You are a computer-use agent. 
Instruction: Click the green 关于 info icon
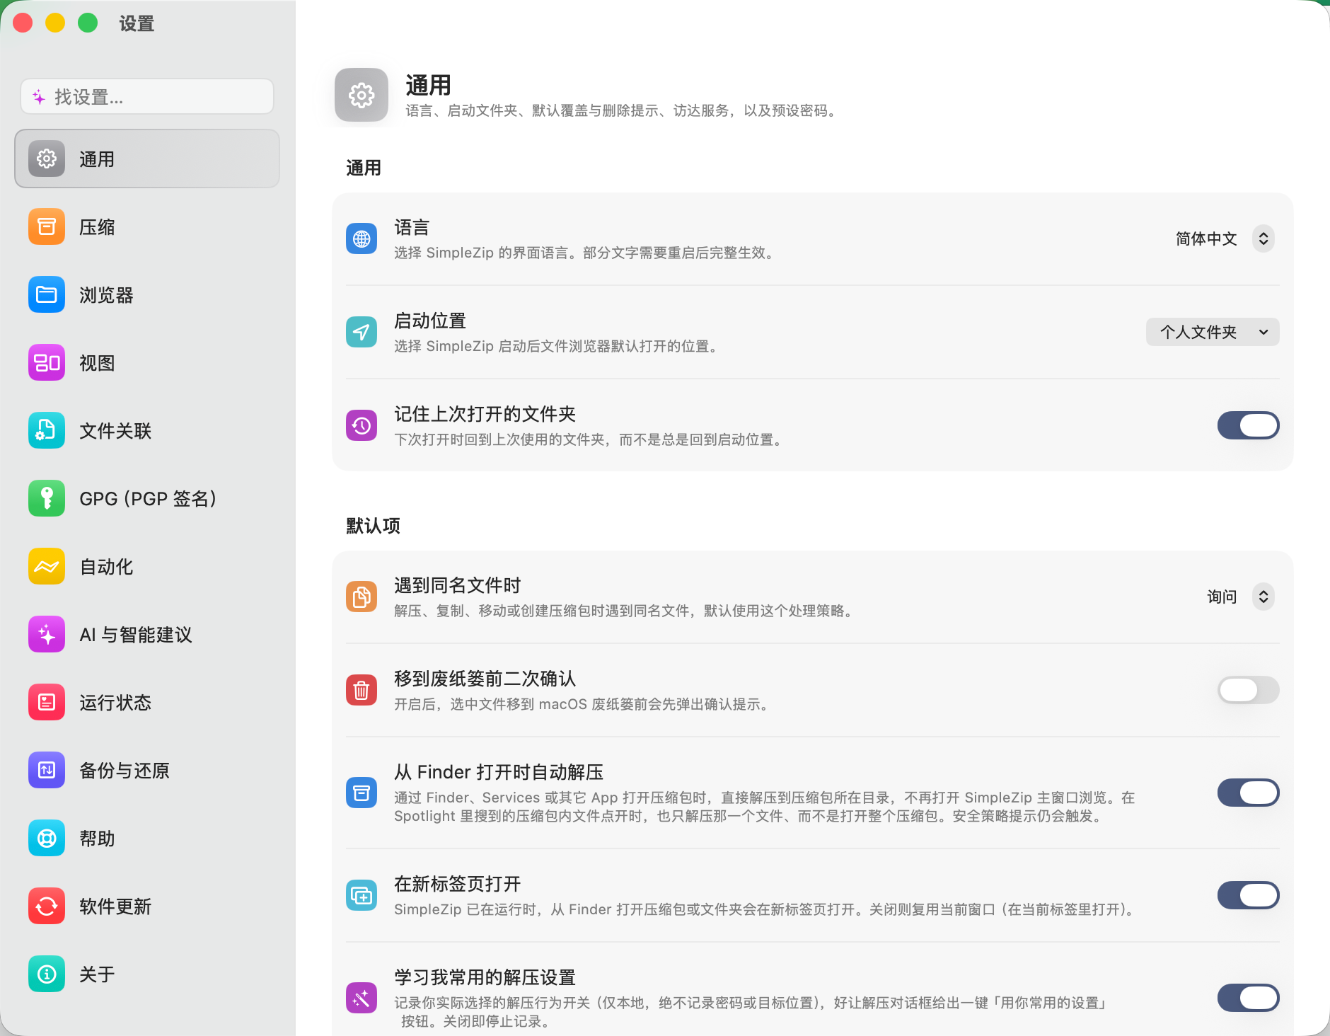coord(47,974)
